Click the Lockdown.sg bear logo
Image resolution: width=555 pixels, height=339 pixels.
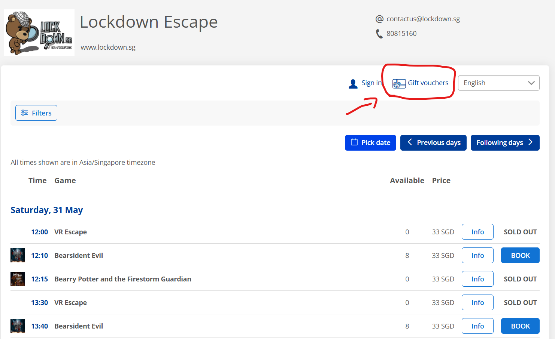(39, 33)
